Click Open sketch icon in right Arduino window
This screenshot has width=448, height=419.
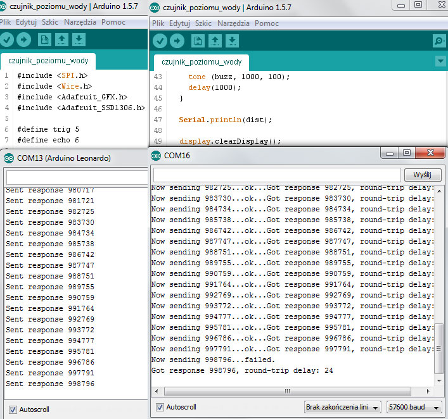[215, 41]
